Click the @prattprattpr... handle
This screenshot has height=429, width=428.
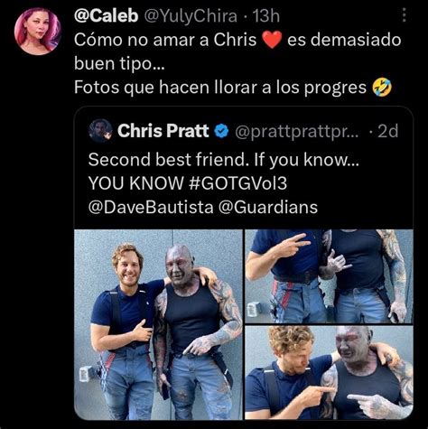click(296, 132)
